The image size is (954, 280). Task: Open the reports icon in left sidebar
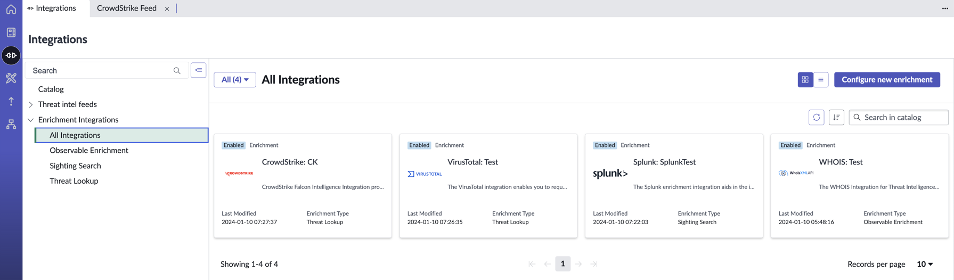click(11, 32)
